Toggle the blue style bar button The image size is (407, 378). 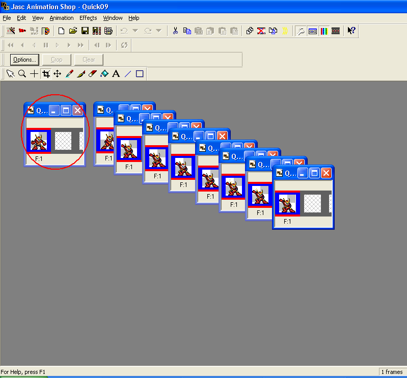313,31
